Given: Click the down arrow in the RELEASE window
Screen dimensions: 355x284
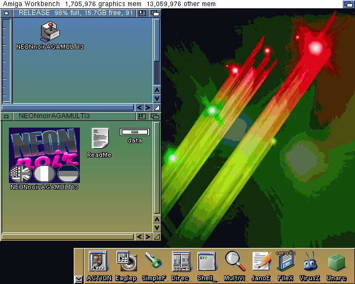Looking at the screenshot, I should (x=157, y=99).
